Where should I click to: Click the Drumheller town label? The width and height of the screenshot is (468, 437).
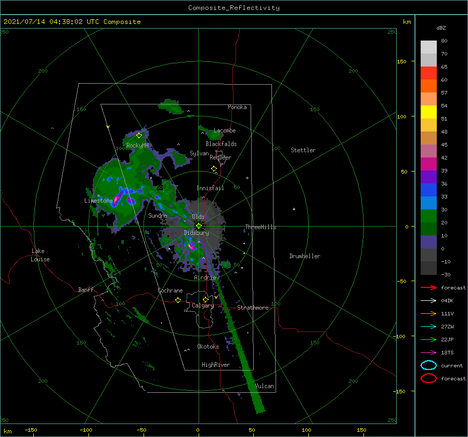pos(305,256)
